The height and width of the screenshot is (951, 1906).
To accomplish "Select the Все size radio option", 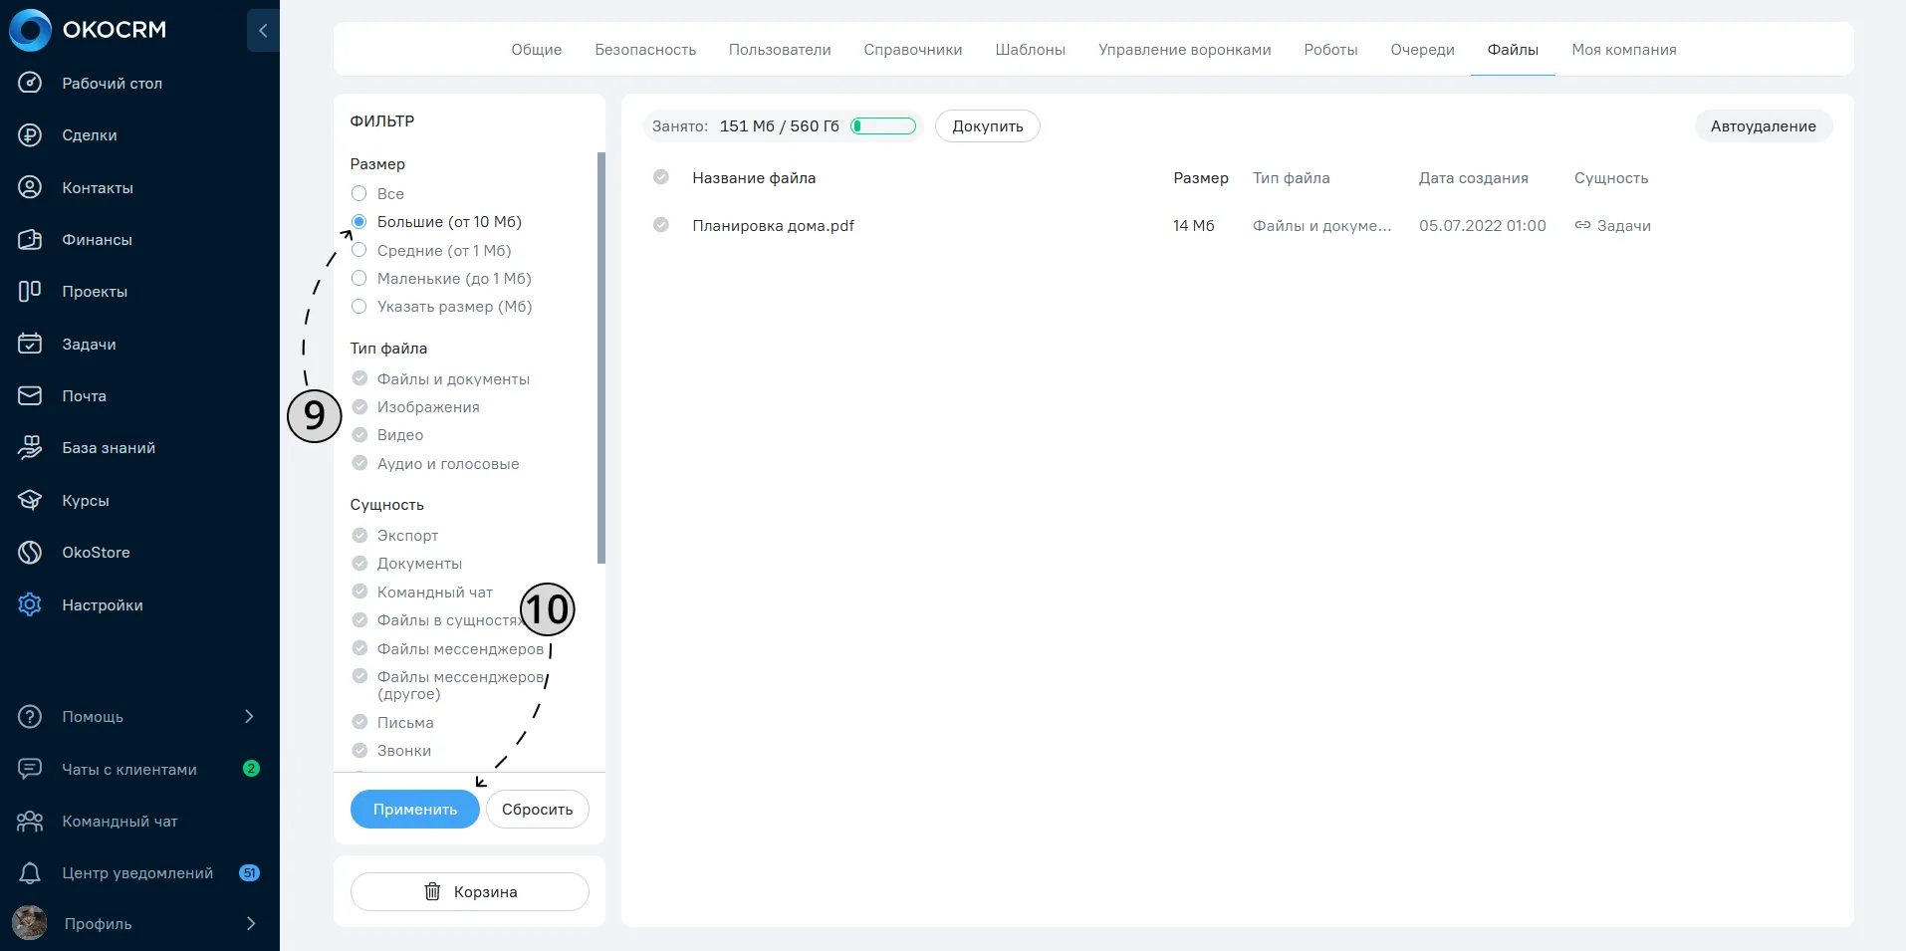I will [x=358, y=193].
